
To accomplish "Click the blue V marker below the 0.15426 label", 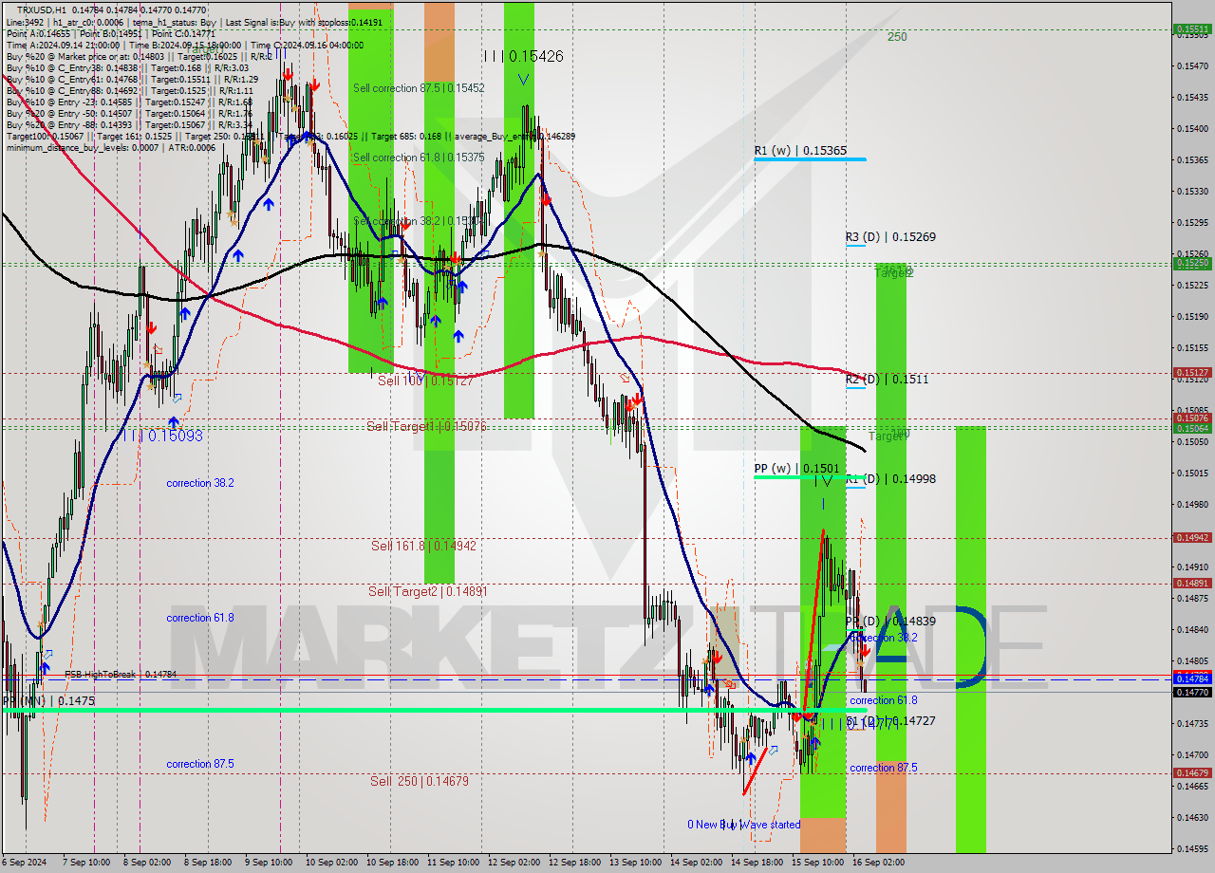I will pyautogui.click(x=523, y=78).
